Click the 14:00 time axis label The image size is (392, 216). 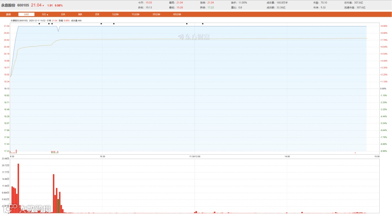pyautogui.click(x=287, y=156)
